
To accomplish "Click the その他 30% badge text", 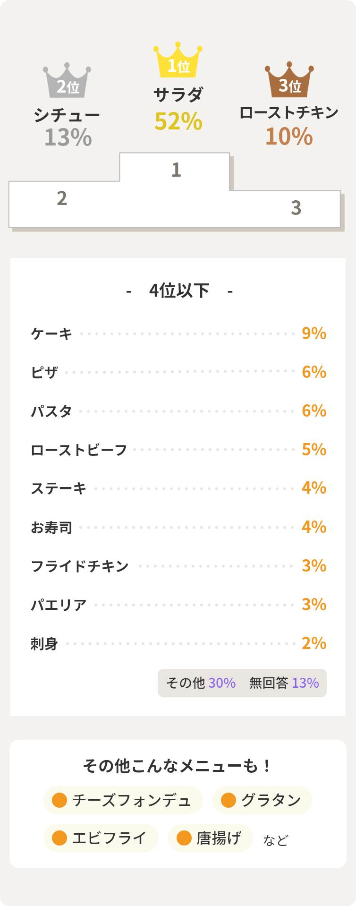I will point(201,683).
